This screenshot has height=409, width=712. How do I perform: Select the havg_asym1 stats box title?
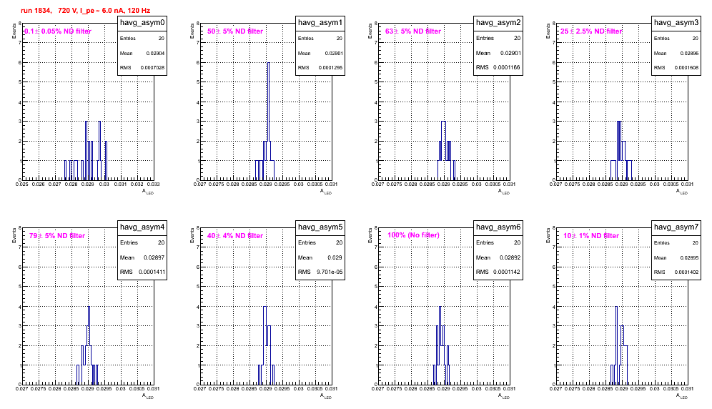(x=320, y=23)
